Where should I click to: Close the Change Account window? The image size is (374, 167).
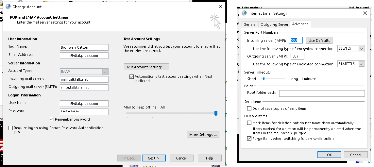[220, 7]
